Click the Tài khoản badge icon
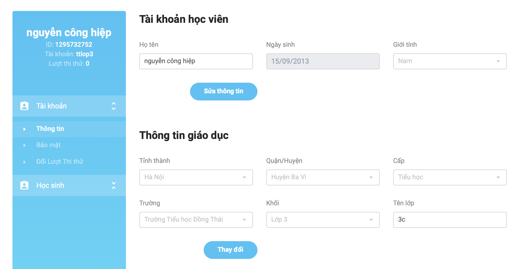Image resolution: width=522 pixels, height=269 pixels. coord(24,106)
